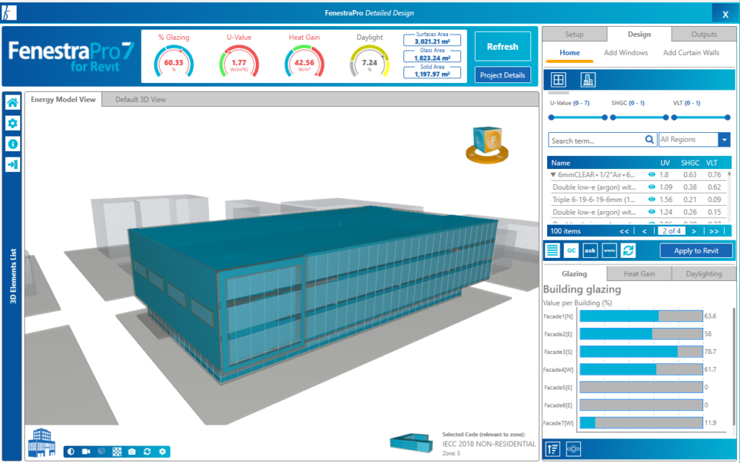This screenshot has height=463, width=740.
Task: Click the video camera icon in the view toolbar
Action: [x=86, y=451]
